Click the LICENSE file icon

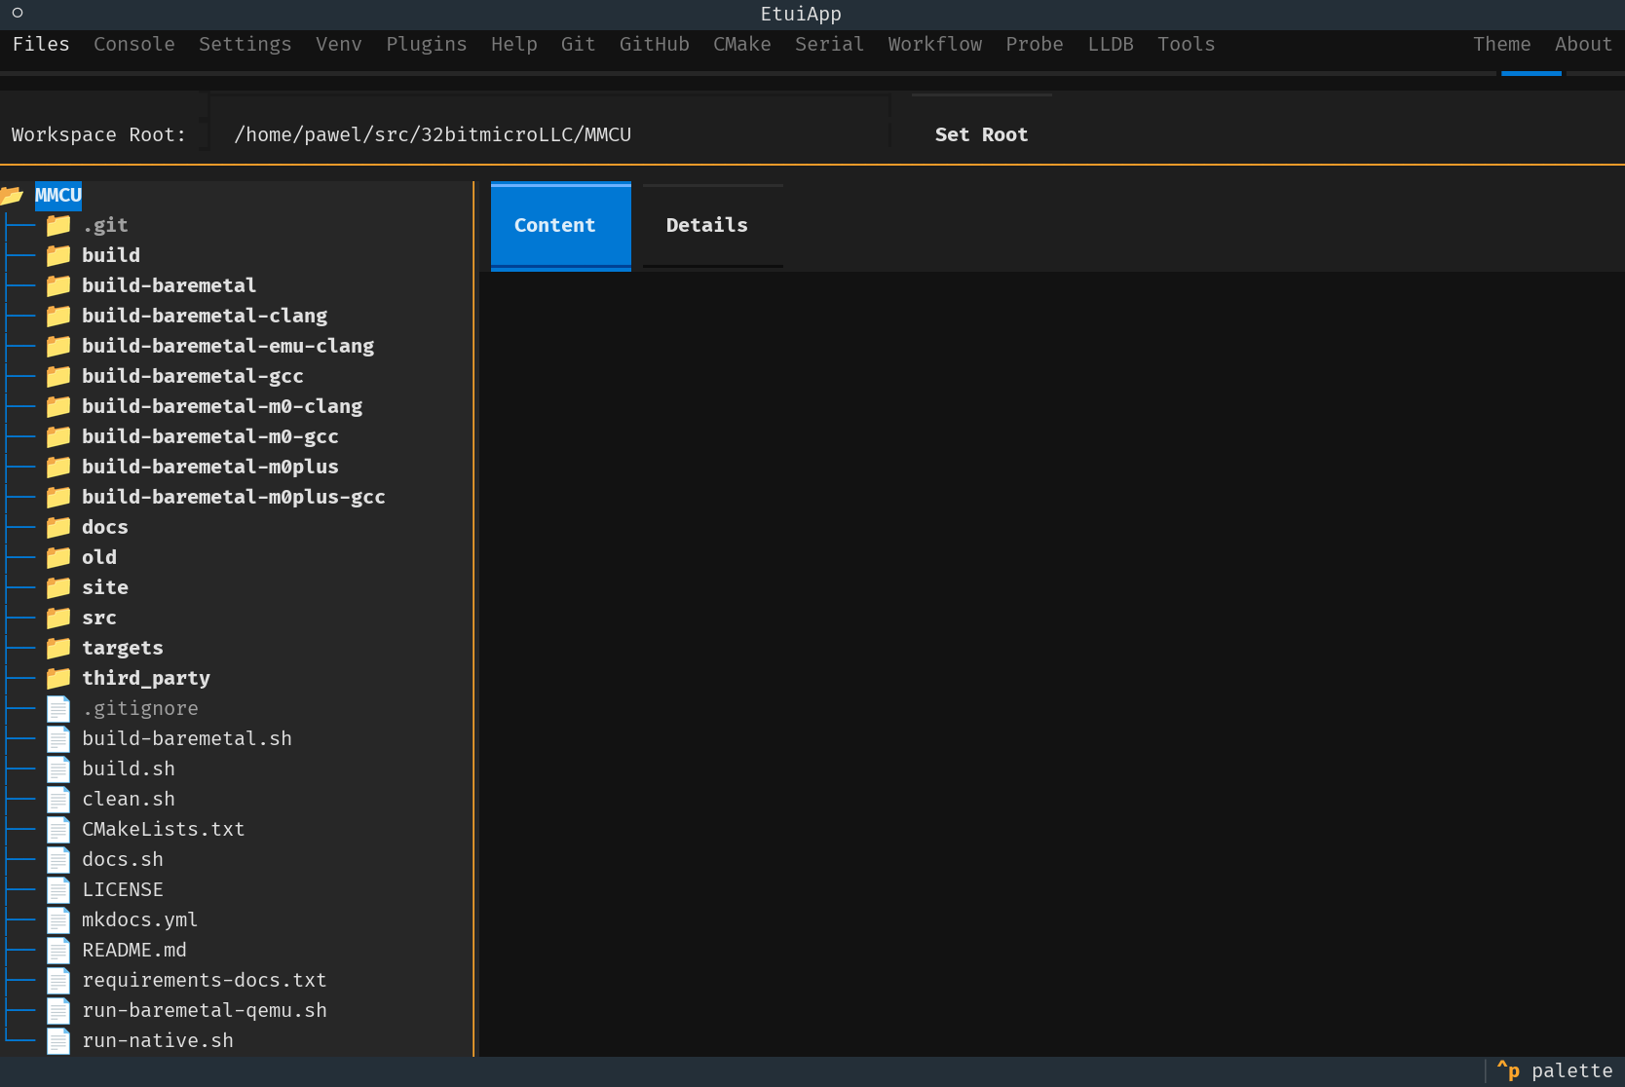(x=58, y=889)
